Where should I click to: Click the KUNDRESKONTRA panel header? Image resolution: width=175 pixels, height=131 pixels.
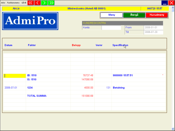(x=122, y=23)
